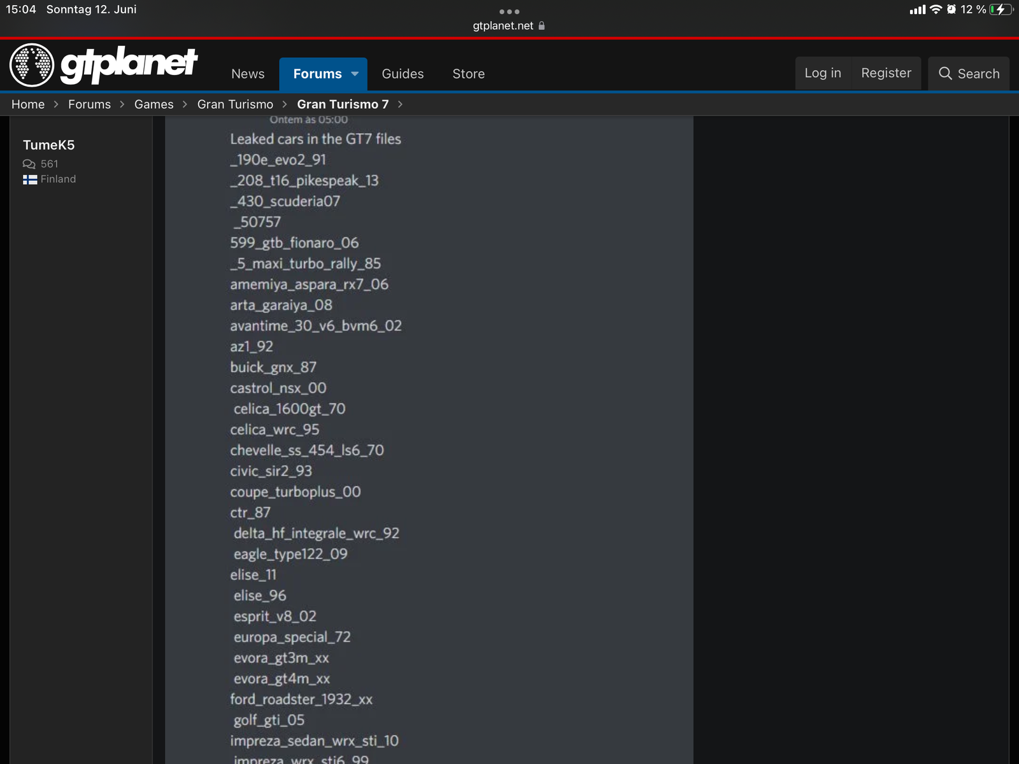This screenshot has width=1019, height=764.
Task: Open the Forums breadcrumb link
Action: 89,104
